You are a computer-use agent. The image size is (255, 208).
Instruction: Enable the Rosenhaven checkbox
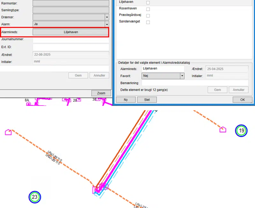click(x=148, y=9)
